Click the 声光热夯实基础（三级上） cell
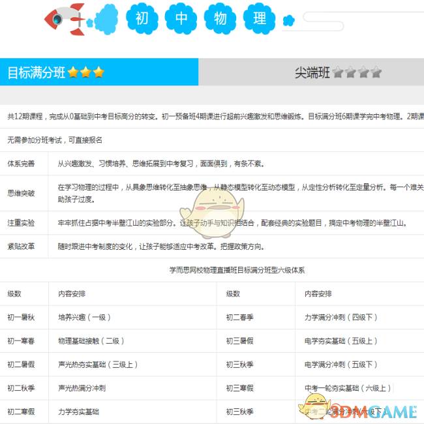Screen dimensions: 424x424 (x=98, y=365)
